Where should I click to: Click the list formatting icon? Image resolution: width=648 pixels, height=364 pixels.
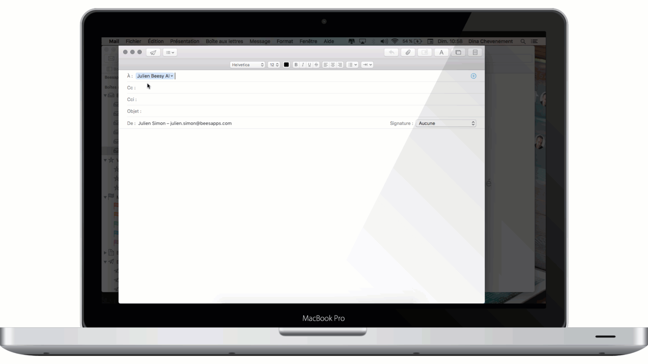click(352, 64)
